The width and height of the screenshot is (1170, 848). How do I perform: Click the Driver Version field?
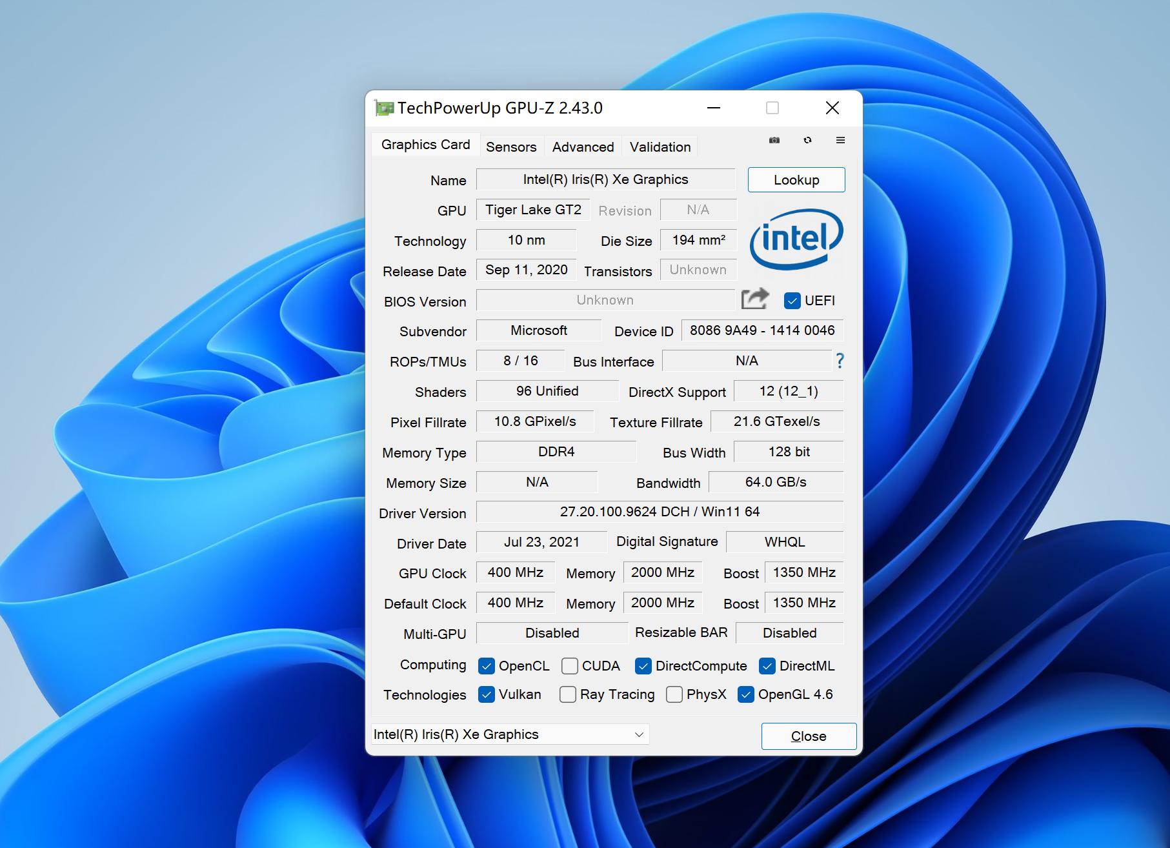(x=659, y=512)
